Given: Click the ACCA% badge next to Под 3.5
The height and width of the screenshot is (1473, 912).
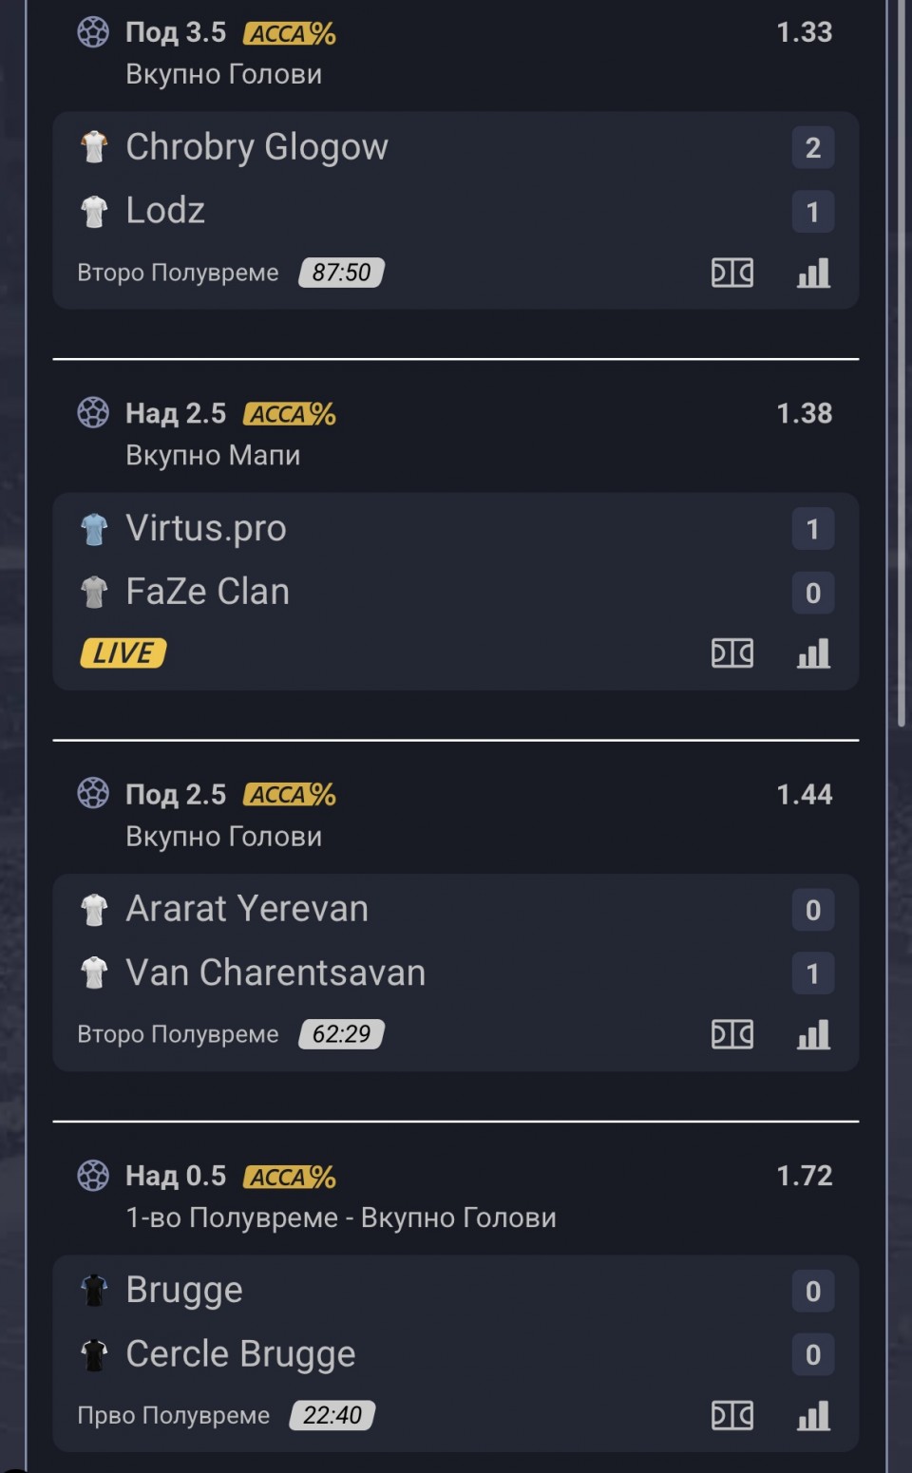Looking at the screenshot, I should tap(290, 33).
